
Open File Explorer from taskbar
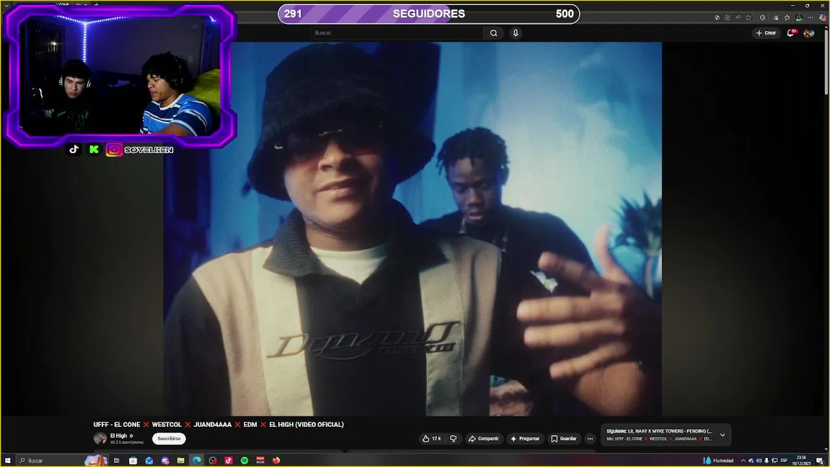coord(181,461)
